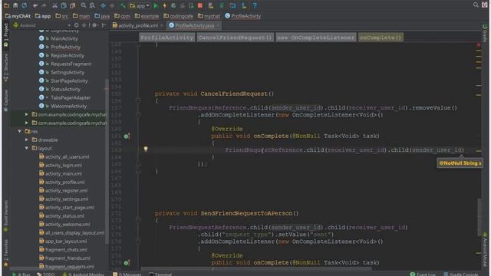Open the Captures tool window tab
This screenshot has width=491, height=276.
pos(5,100)
